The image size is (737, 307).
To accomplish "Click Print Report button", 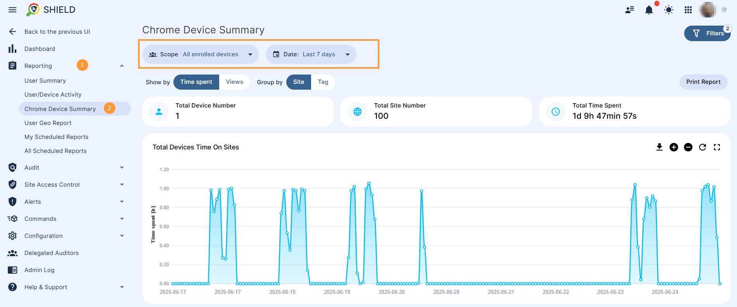I will [x=703, y=82].
